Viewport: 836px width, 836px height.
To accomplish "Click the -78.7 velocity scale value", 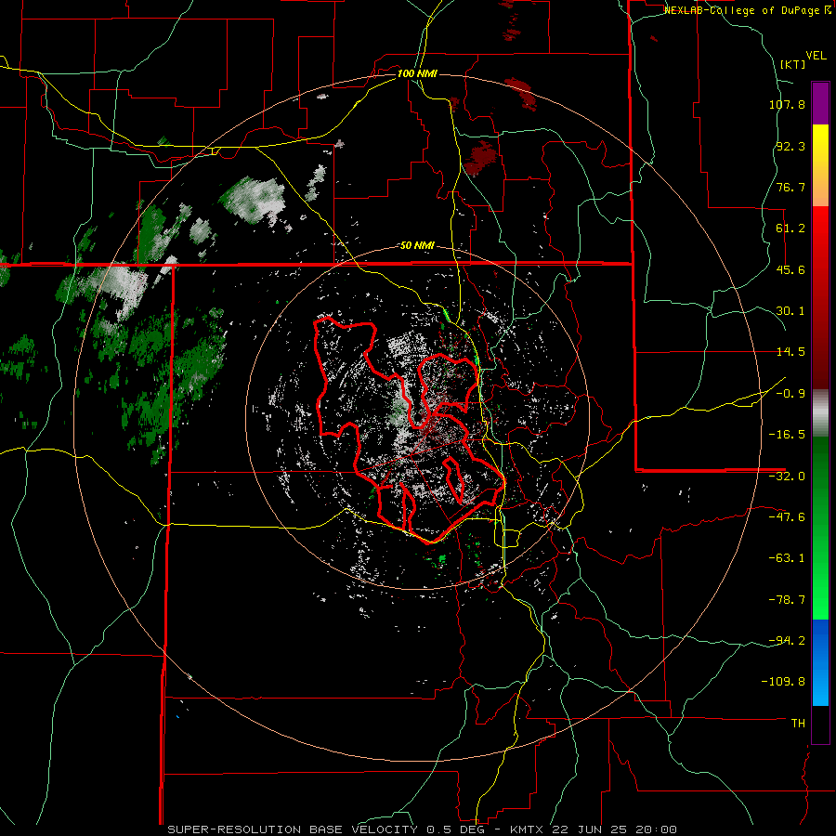I will (787, 600).
